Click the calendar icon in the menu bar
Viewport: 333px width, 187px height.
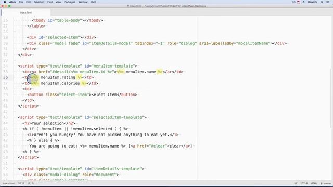(299, 2)
